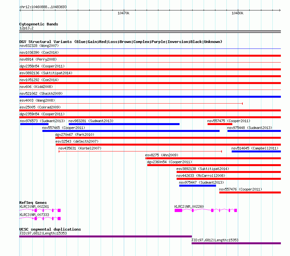
Task: Click variant label nsv1051292 (Coe2014)
Action: (x=39, y=80)
